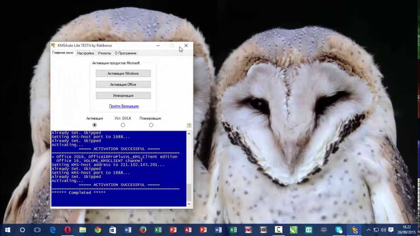The image size is (420, 236).
Task: Minimize the KMSAuto Lite window
Action: coord(158,46)
